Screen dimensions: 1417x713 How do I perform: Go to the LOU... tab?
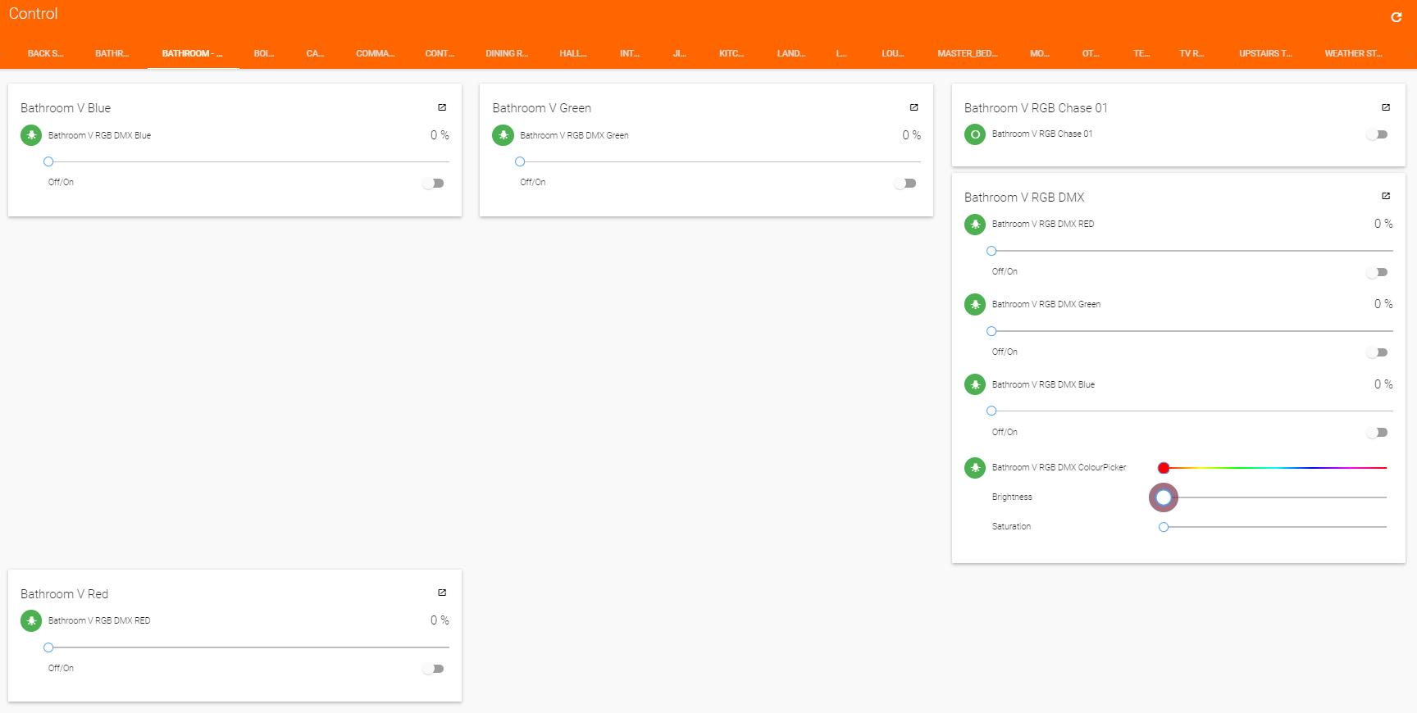(x=893, y=53)
